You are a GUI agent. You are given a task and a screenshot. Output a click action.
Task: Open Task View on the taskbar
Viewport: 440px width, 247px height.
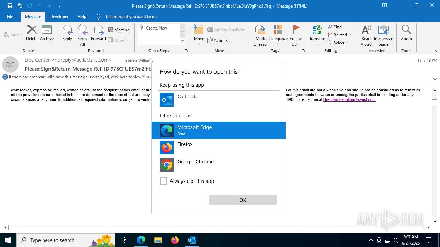point(124,240)
